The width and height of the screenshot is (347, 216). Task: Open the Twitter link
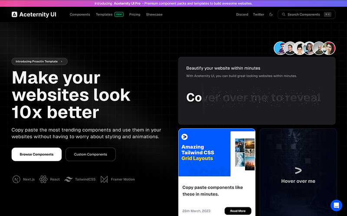tap(259, 15)
